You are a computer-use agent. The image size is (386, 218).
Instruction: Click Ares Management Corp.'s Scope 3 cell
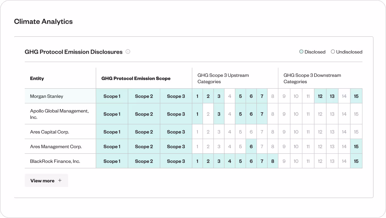coord(176,147)
